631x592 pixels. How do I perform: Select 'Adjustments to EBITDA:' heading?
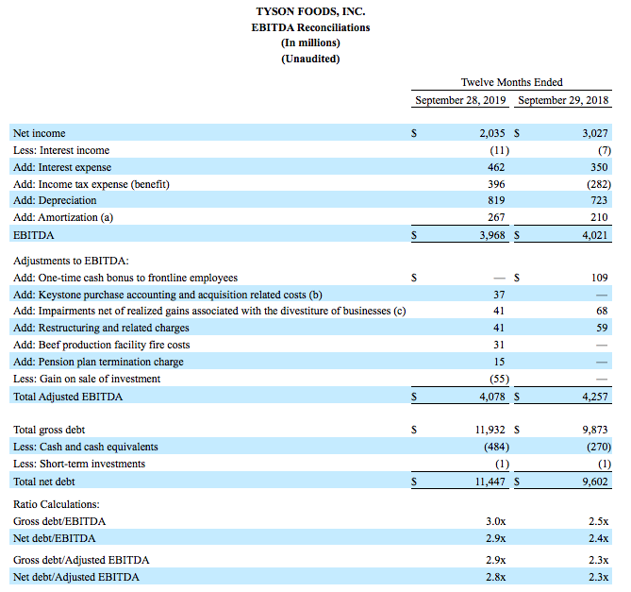71,261
